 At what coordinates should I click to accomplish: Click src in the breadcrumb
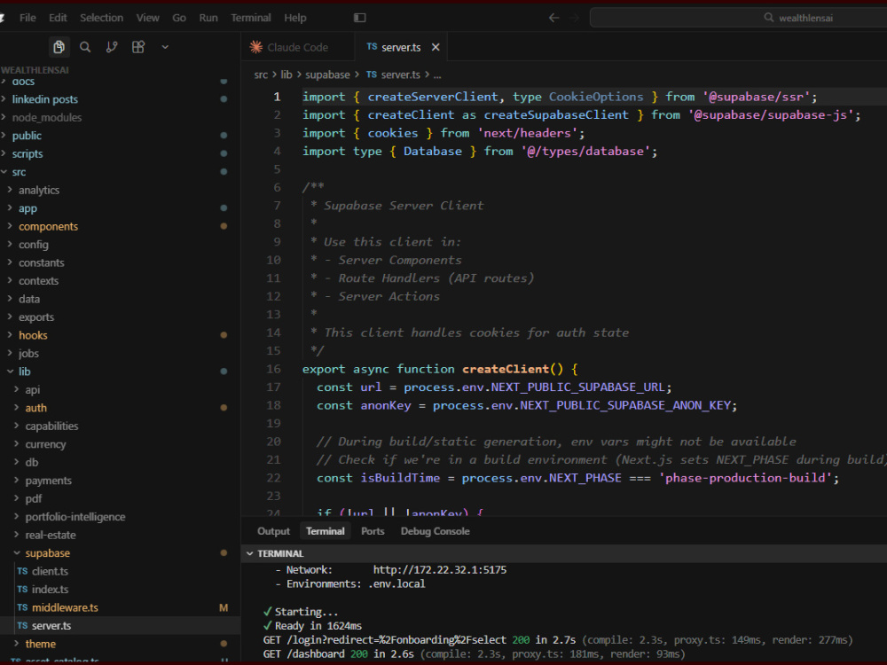click(x=260, y=74)
